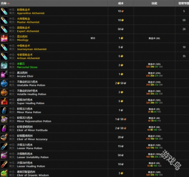The height and width of the screenshot is (177, 189).
Task: Sort by the 成本 column header
Action: [x=120, y=3]
